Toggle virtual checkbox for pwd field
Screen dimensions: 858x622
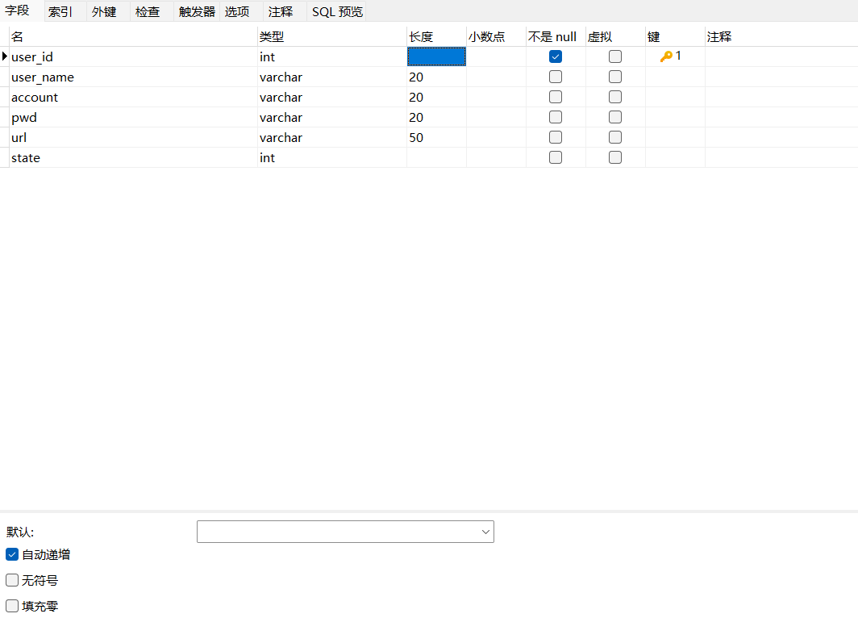pos(615,117)
